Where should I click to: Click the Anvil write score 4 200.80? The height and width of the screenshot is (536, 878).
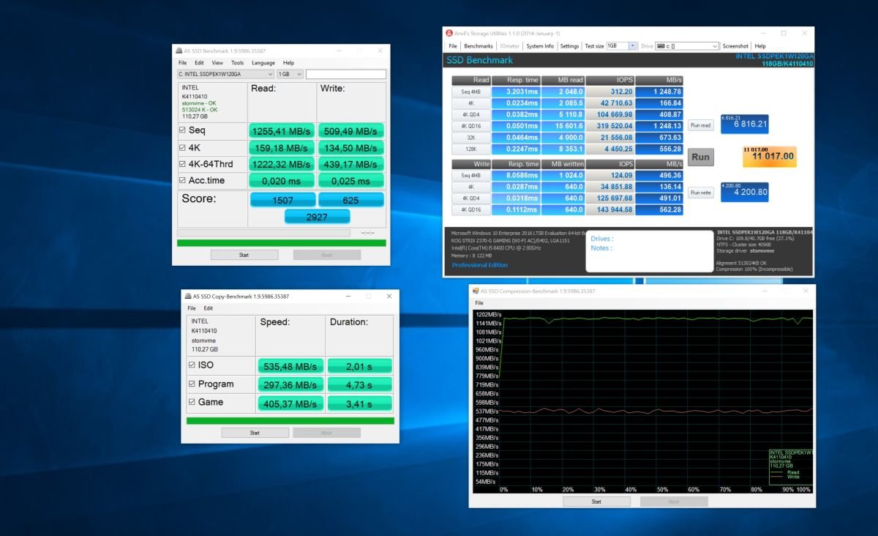[744, 192]
